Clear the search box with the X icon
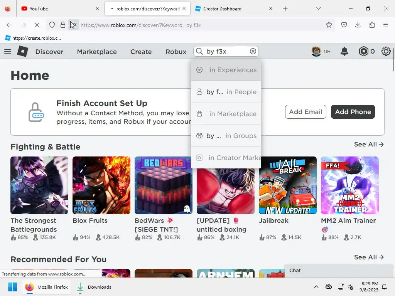This screenshot has width=395, height=296. point(253,51)
